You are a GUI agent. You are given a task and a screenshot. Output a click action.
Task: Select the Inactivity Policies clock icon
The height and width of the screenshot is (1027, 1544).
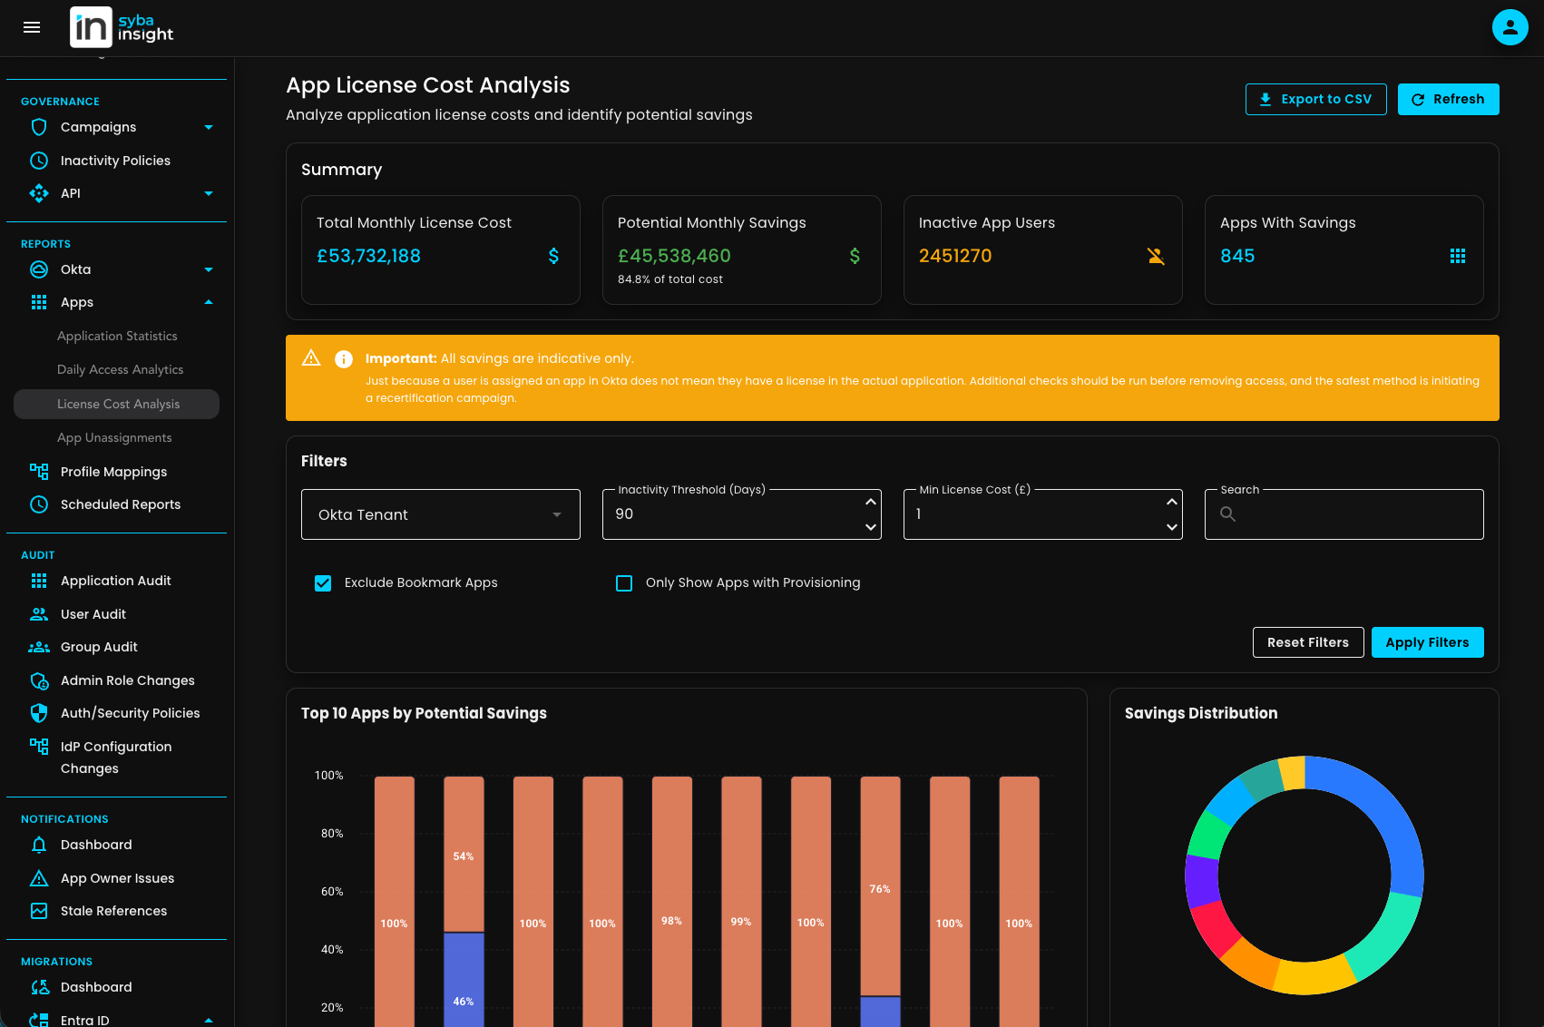[x=39, y=161]
